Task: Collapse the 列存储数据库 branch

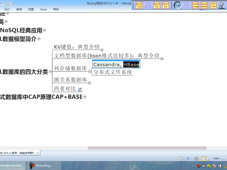Action: coord(90,72)
